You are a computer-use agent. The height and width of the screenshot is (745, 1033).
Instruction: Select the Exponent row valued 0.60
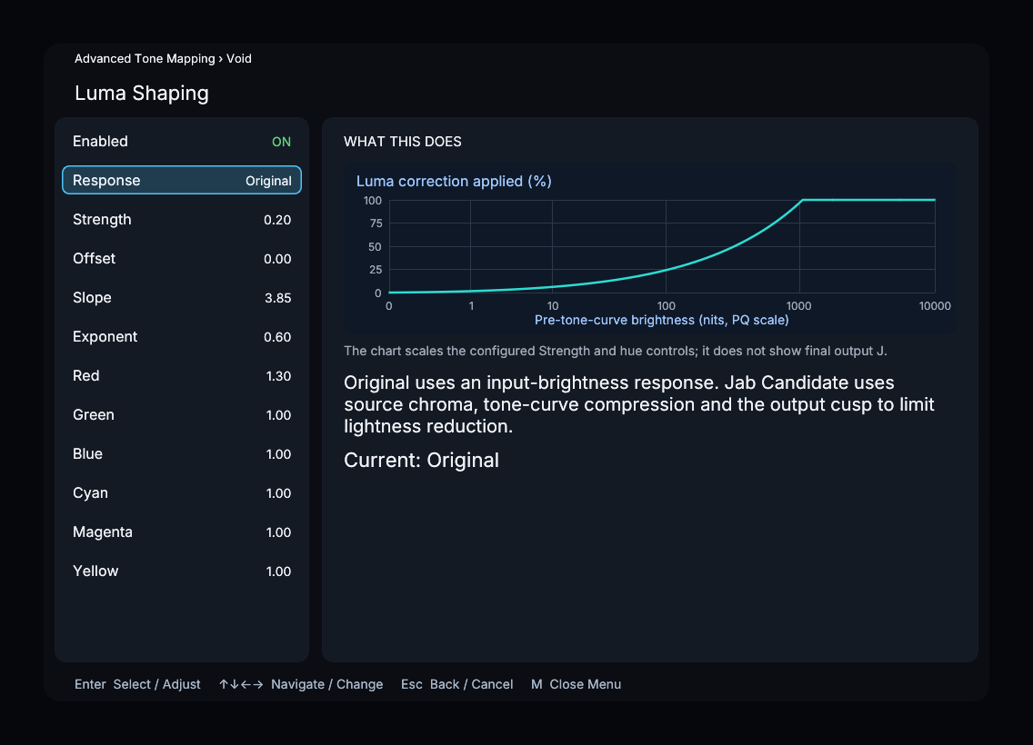[182, 336]
